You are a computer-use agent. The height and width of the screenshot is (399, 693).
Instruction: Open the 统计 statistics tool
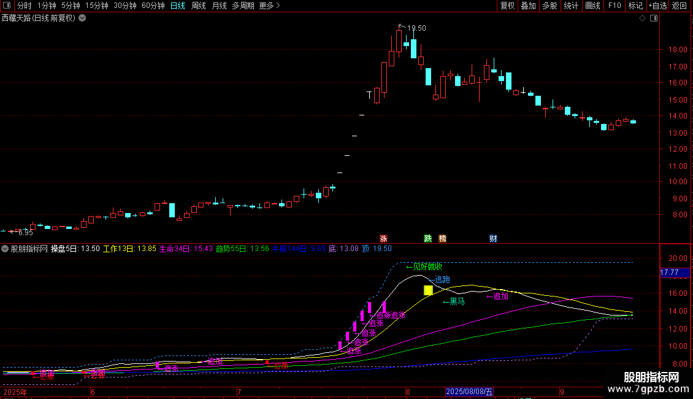[x=571, y=6]
